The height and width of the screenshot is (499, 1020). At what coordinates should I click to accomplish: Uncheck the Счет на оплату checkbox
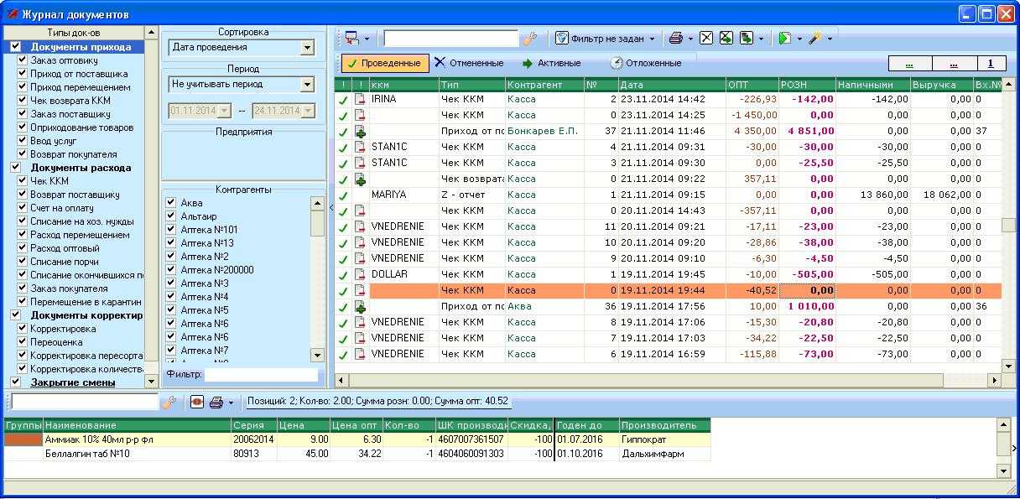point(23,208)
